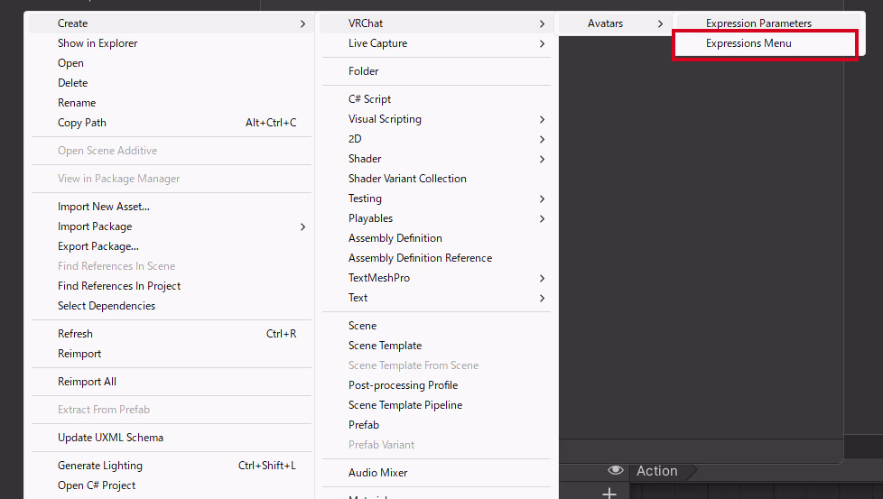Click the arrow next to Visual Scripting
The height and width of the screenshot is (499, 883).
tap(542, 120)
